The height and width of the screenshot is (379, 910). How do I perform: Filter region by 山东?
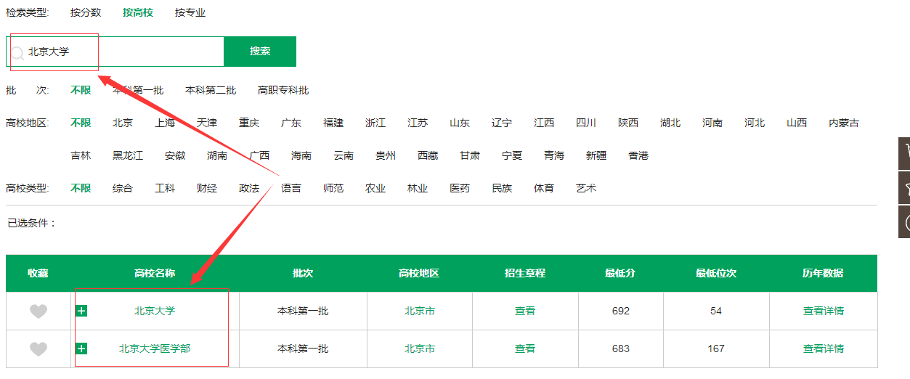[460, 123]
